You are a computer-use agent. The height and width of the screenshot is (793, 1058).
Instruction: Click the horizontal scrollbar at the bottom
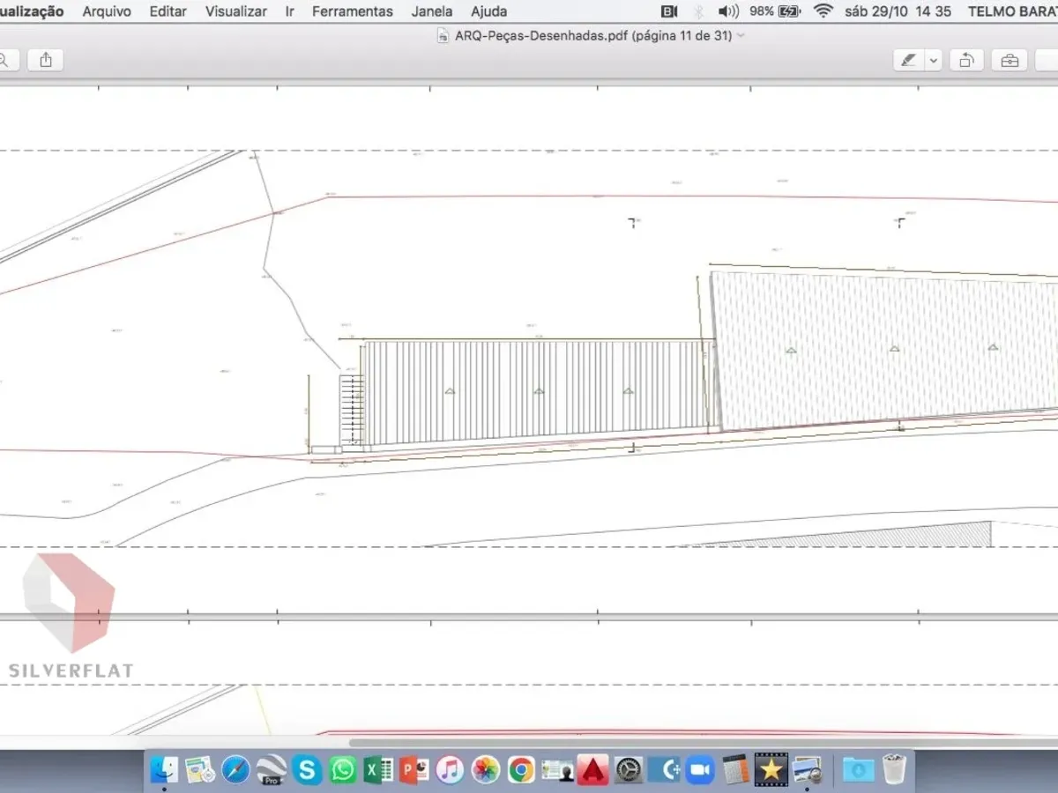click(x=688, y=743)
